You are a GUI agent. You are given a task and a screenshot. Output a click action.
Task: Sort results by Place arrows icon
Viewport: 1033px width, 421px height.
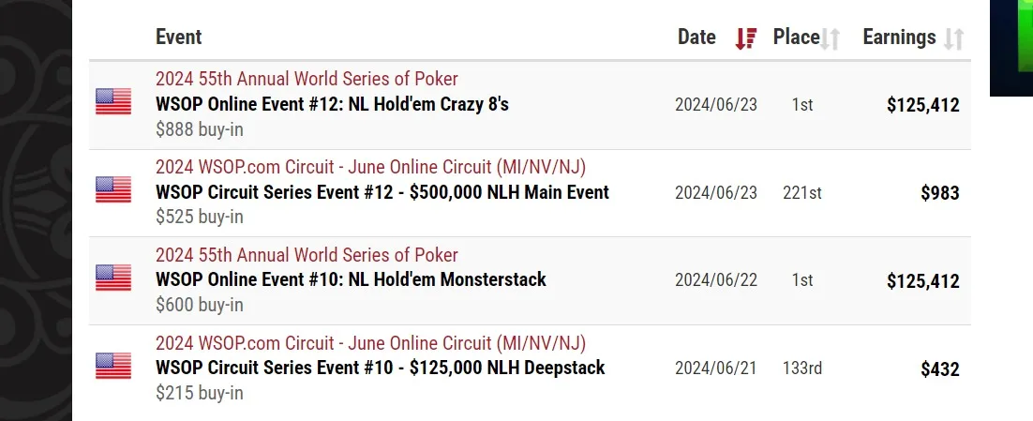[831, 38]
